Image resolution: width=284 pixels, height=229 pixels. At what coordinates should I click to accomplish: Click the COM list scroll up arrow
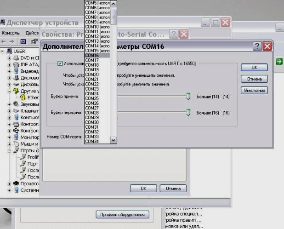(x=114, y=4)
